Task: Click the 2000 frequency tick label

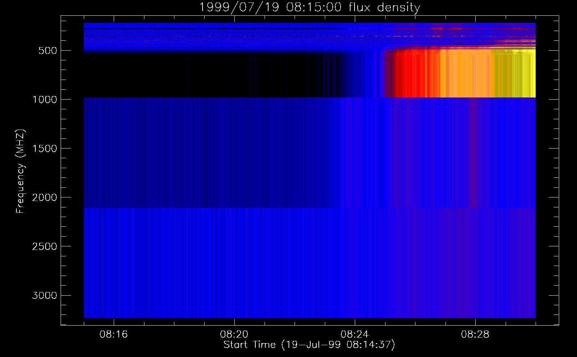Action: tap(45, 197)
